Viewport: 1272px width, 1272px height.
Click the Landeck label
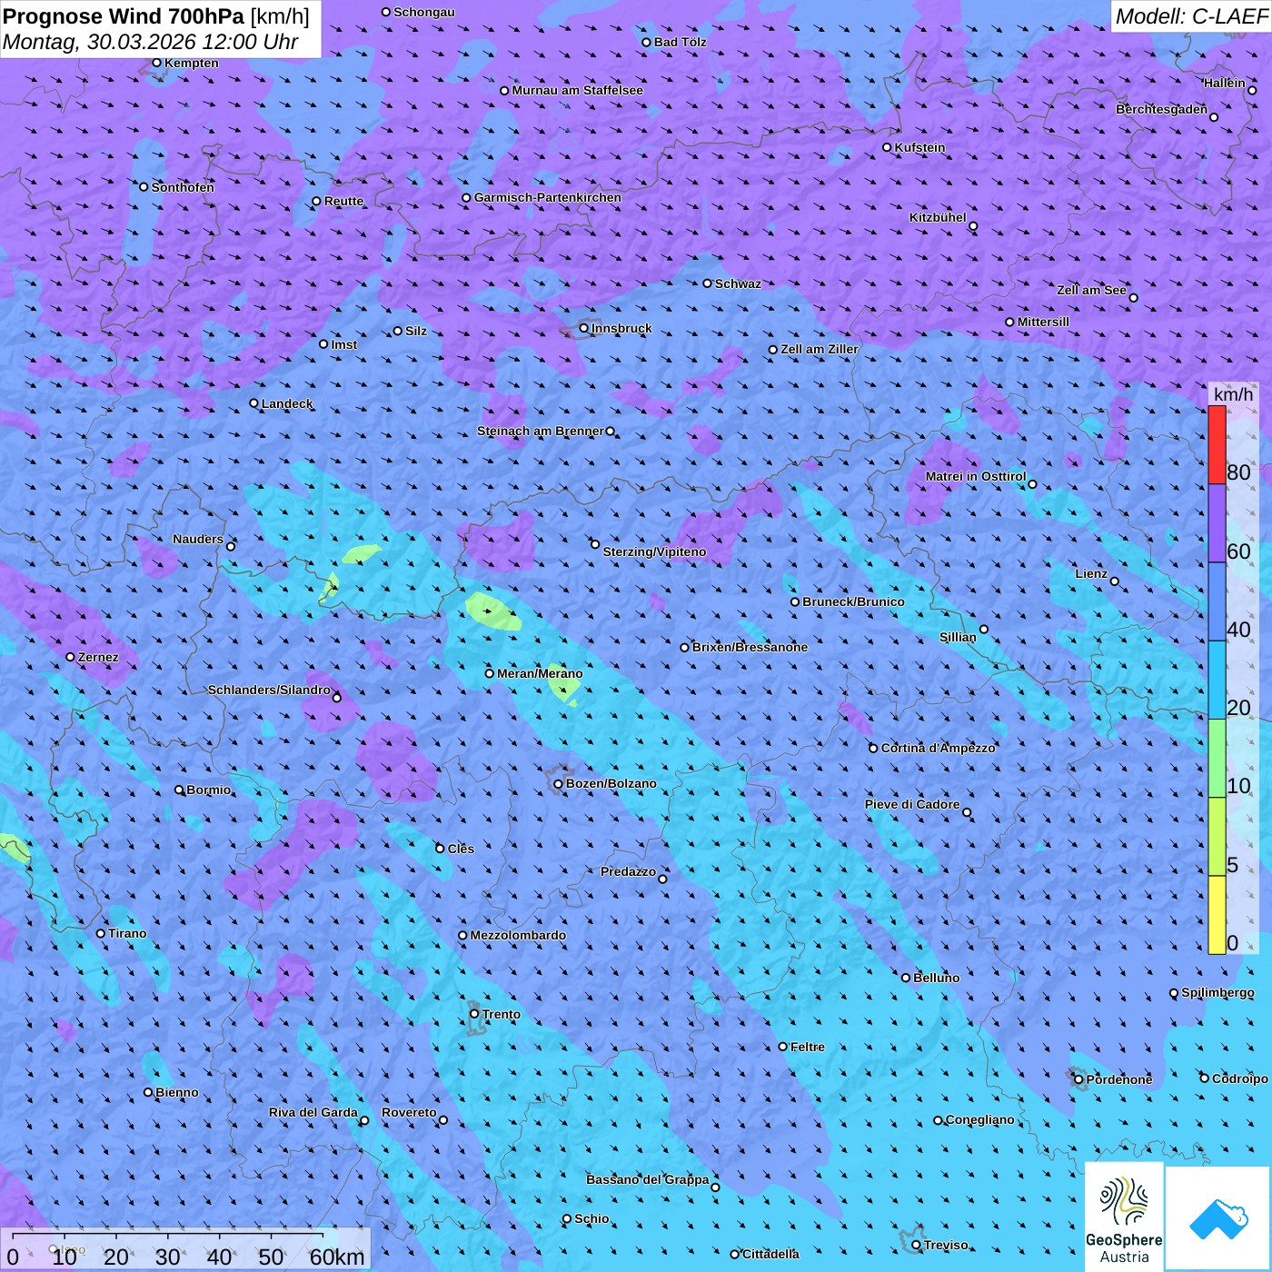287,403
